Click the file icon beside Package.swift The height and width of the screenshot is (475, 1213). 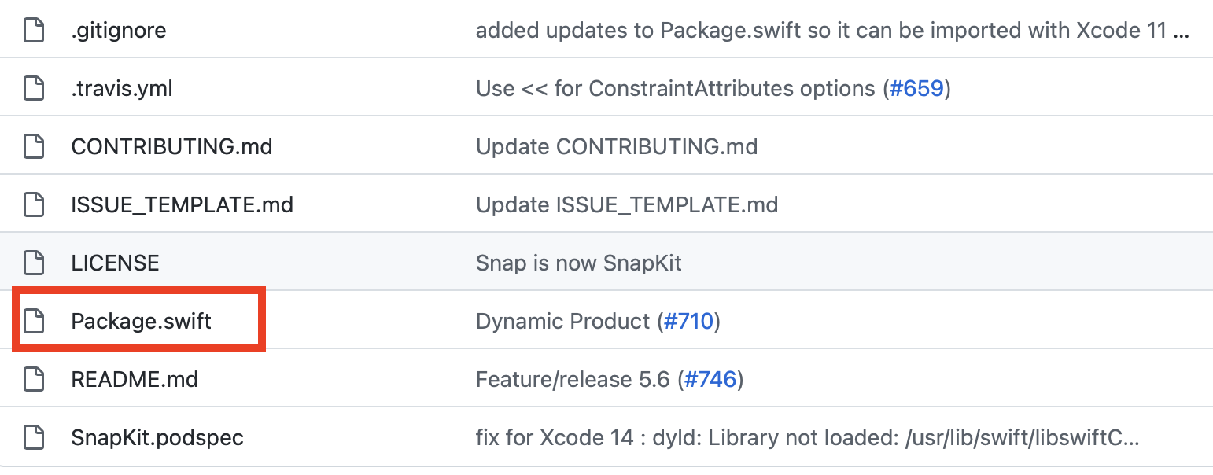(x=33, y=322)
